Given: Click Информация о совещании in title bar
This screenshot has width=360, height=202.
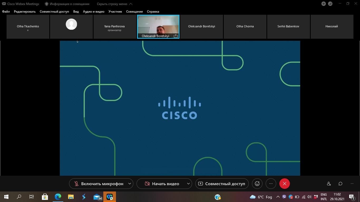Looking at the screenshot, I should [67, 4].
